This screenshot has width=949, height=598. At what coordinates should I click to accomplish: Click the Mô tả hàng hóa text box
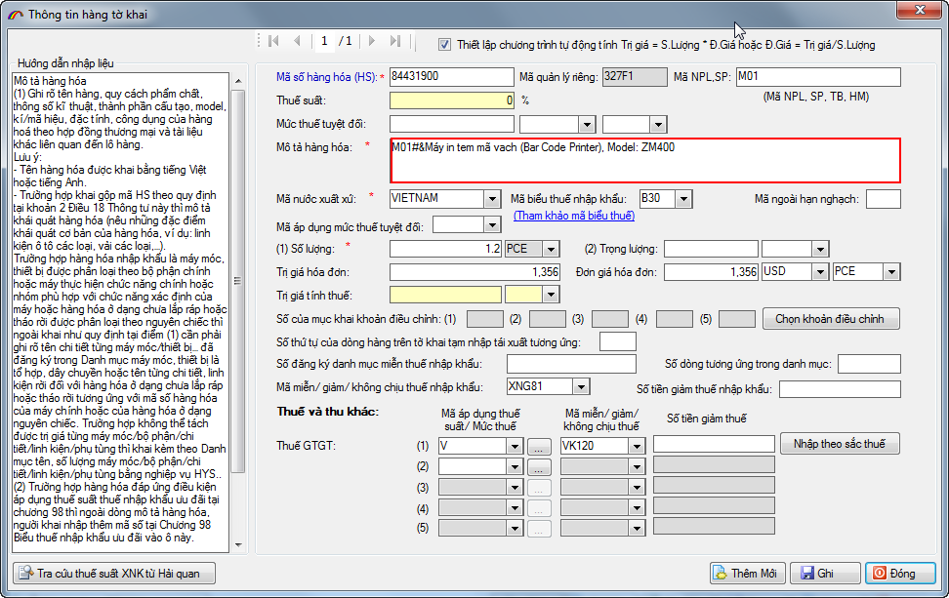pos(644,161)
